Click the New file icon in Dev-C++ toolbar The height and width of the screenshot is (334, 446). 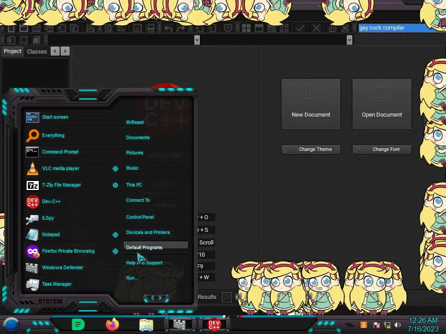(x=11, y=28)
